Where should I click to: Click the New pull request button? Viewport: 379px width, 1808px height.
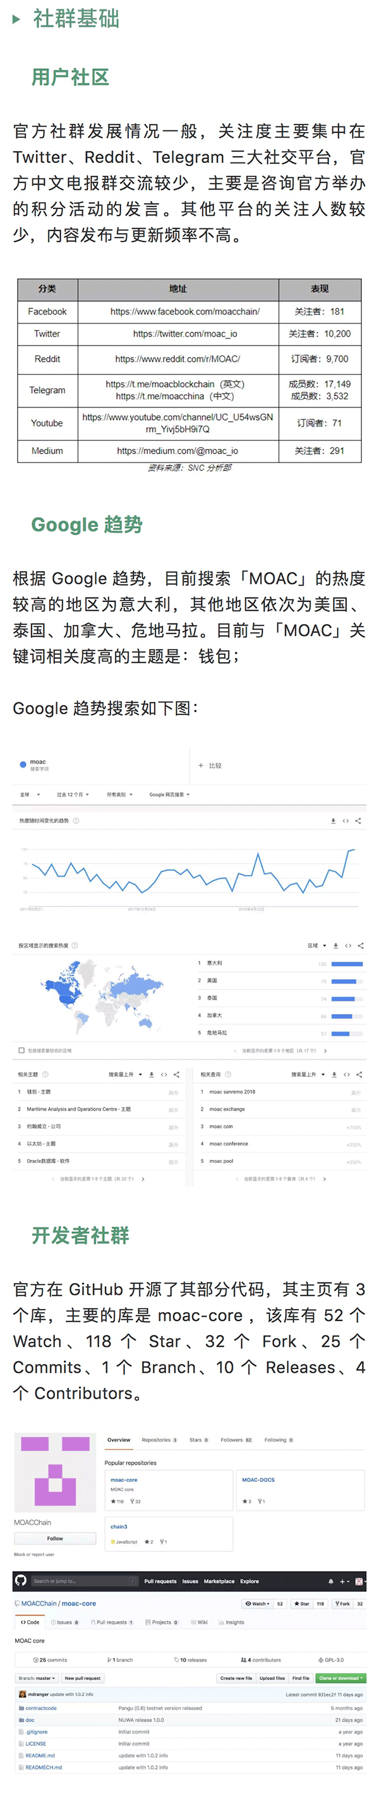pos(82,1678)
